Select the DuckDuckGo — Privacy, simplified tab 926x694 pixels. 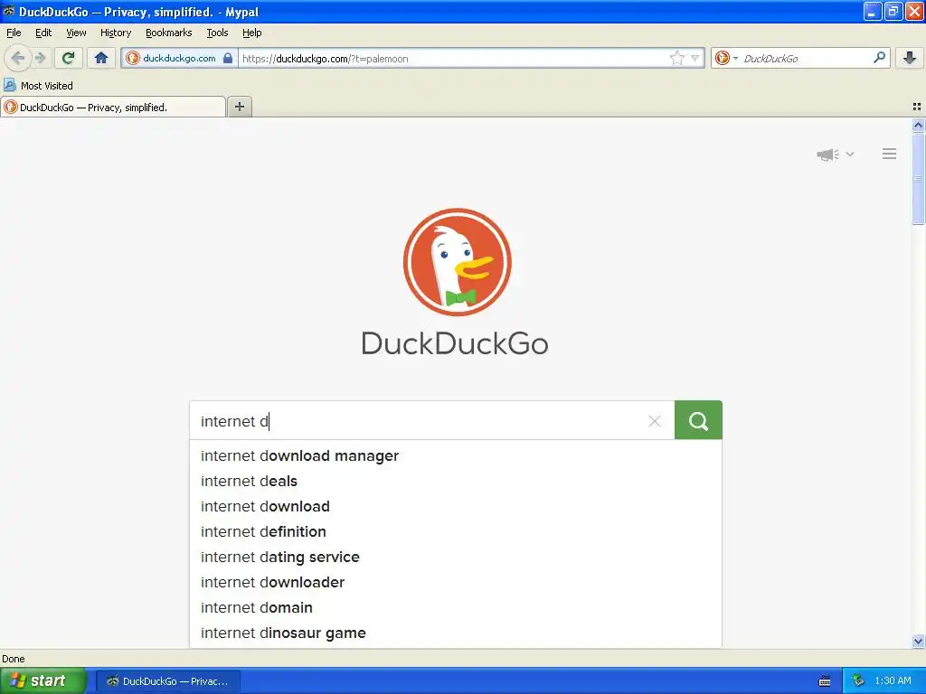pos(113,107)
